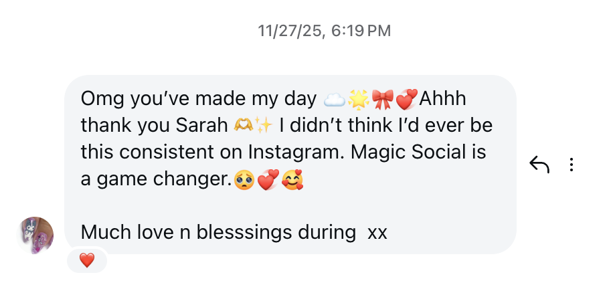The width and height of the screenshot is (613, 293).
Task: Click the hearts emoji before "Ahhh"
Action: click(x=406, y=100)
